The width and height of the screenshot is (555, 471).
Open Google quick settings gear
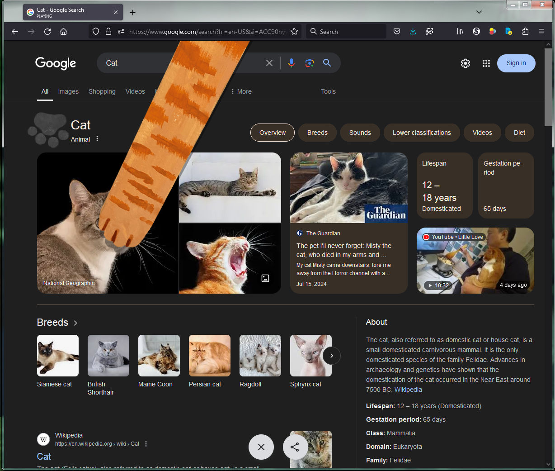pos(466,63)
